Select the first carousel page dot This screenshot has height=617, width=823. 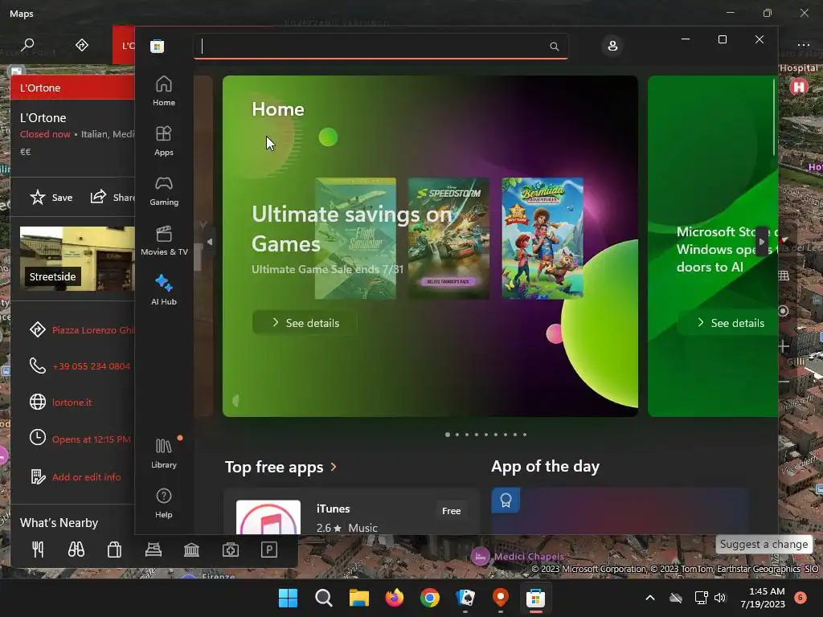tap(447, 435)
